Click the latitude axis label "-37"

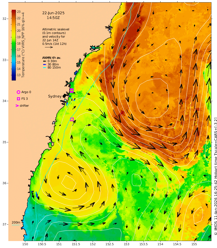[4, 224]
